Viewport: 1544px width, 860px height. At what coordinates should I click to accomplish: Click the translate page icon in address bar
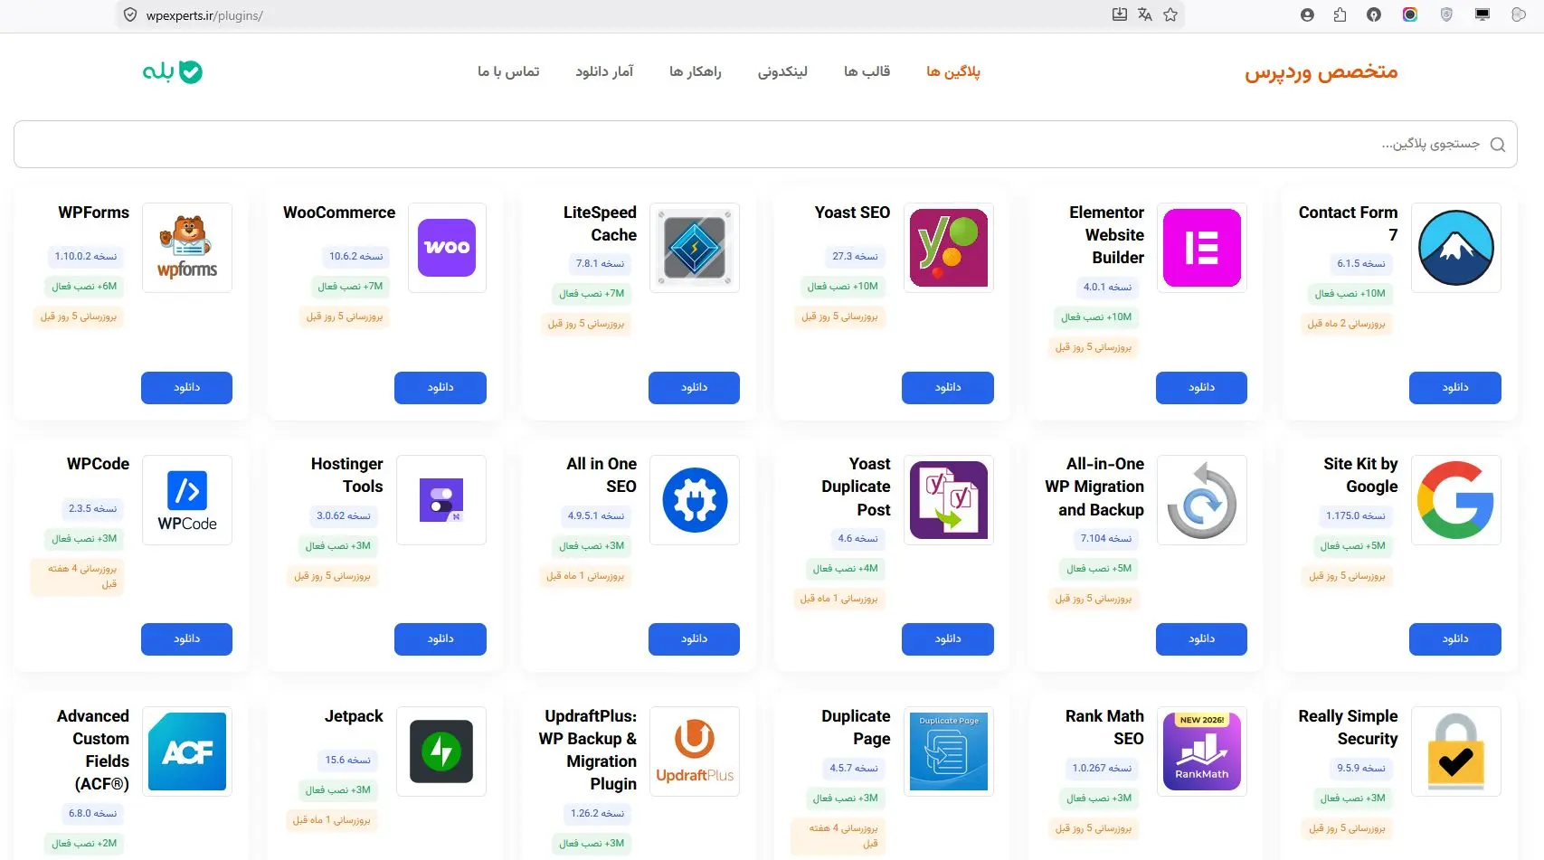[1145, 14]
